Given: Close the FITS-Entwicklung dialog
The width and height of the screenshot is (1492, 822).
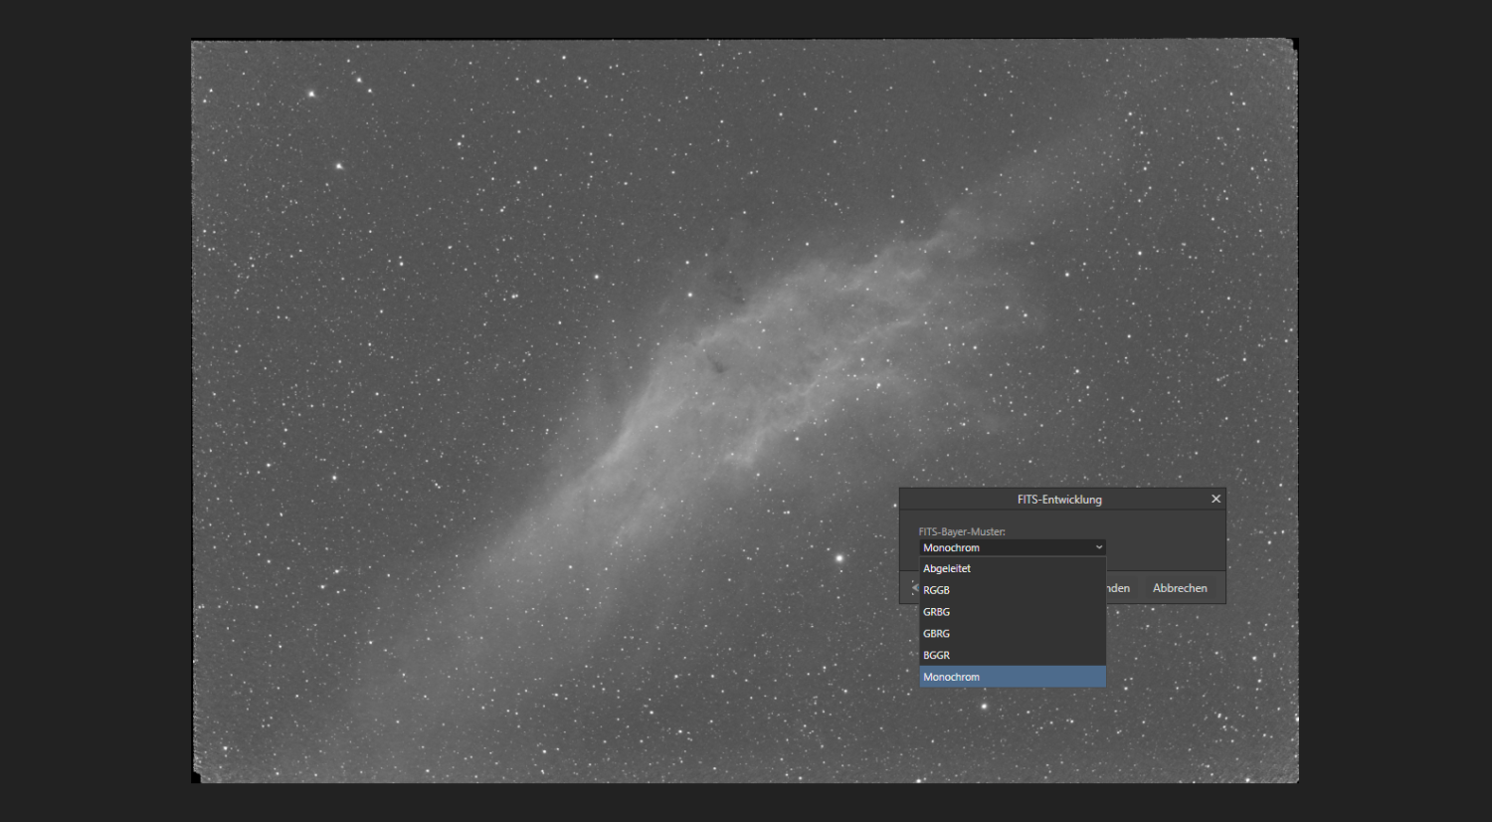Looking at the screenshot, I should (1215, 499).
